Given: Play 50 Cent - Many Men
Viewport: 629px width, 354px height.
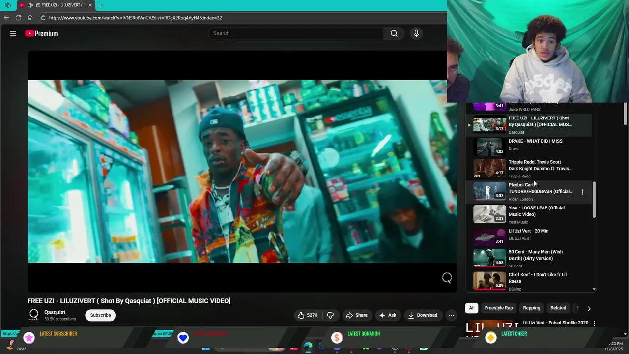Looking at the screenshot, I should click(x=536, y=255).
